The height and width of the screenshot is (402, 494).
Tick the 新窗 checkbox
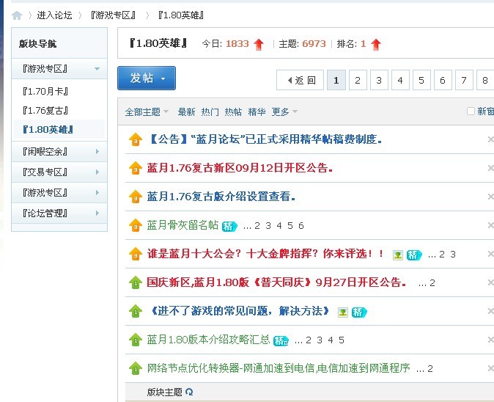[x=471, y=112]
